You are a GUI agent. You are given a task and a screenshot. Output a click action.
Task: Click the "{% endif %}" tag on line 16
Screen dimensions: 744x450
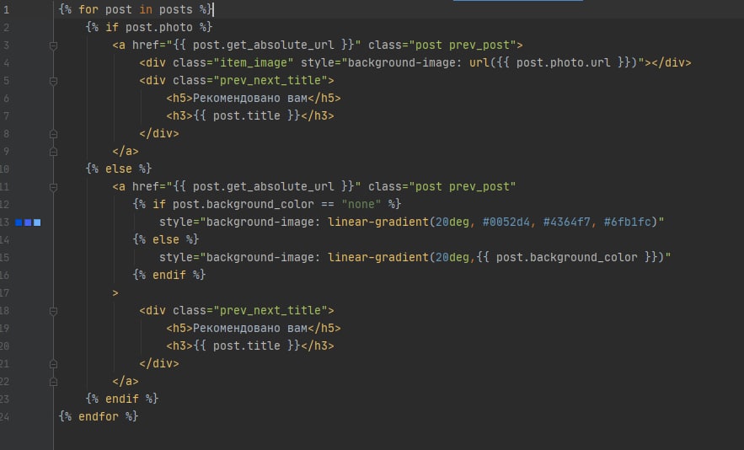point(169,276)
